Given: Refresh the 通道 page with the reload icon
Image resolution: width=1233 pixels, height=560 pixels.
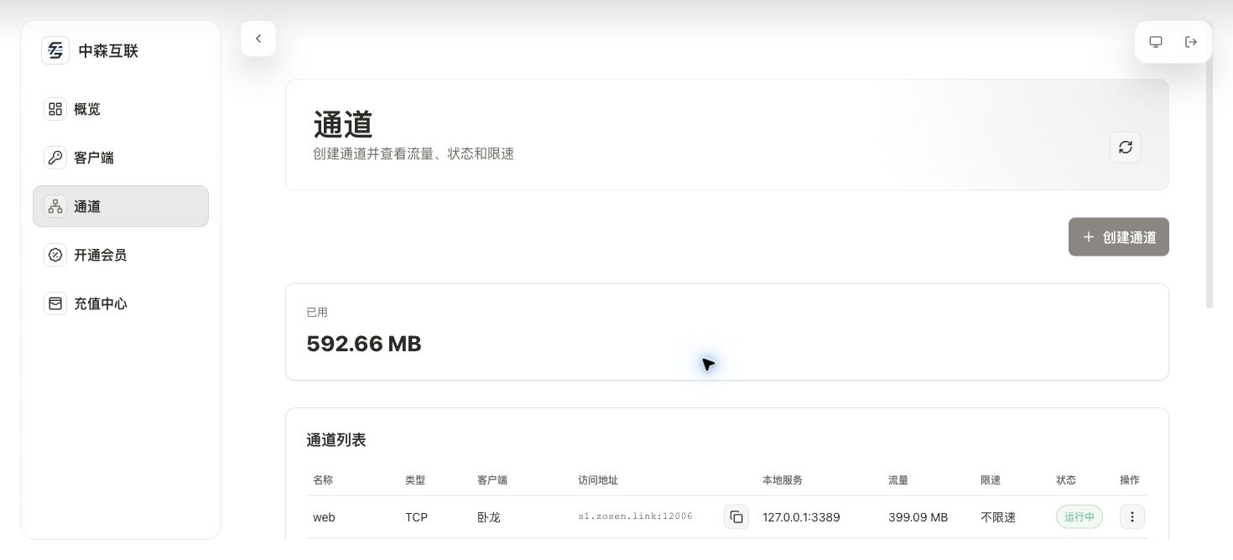Looking at the screenshot, I should pos(1126,147).
